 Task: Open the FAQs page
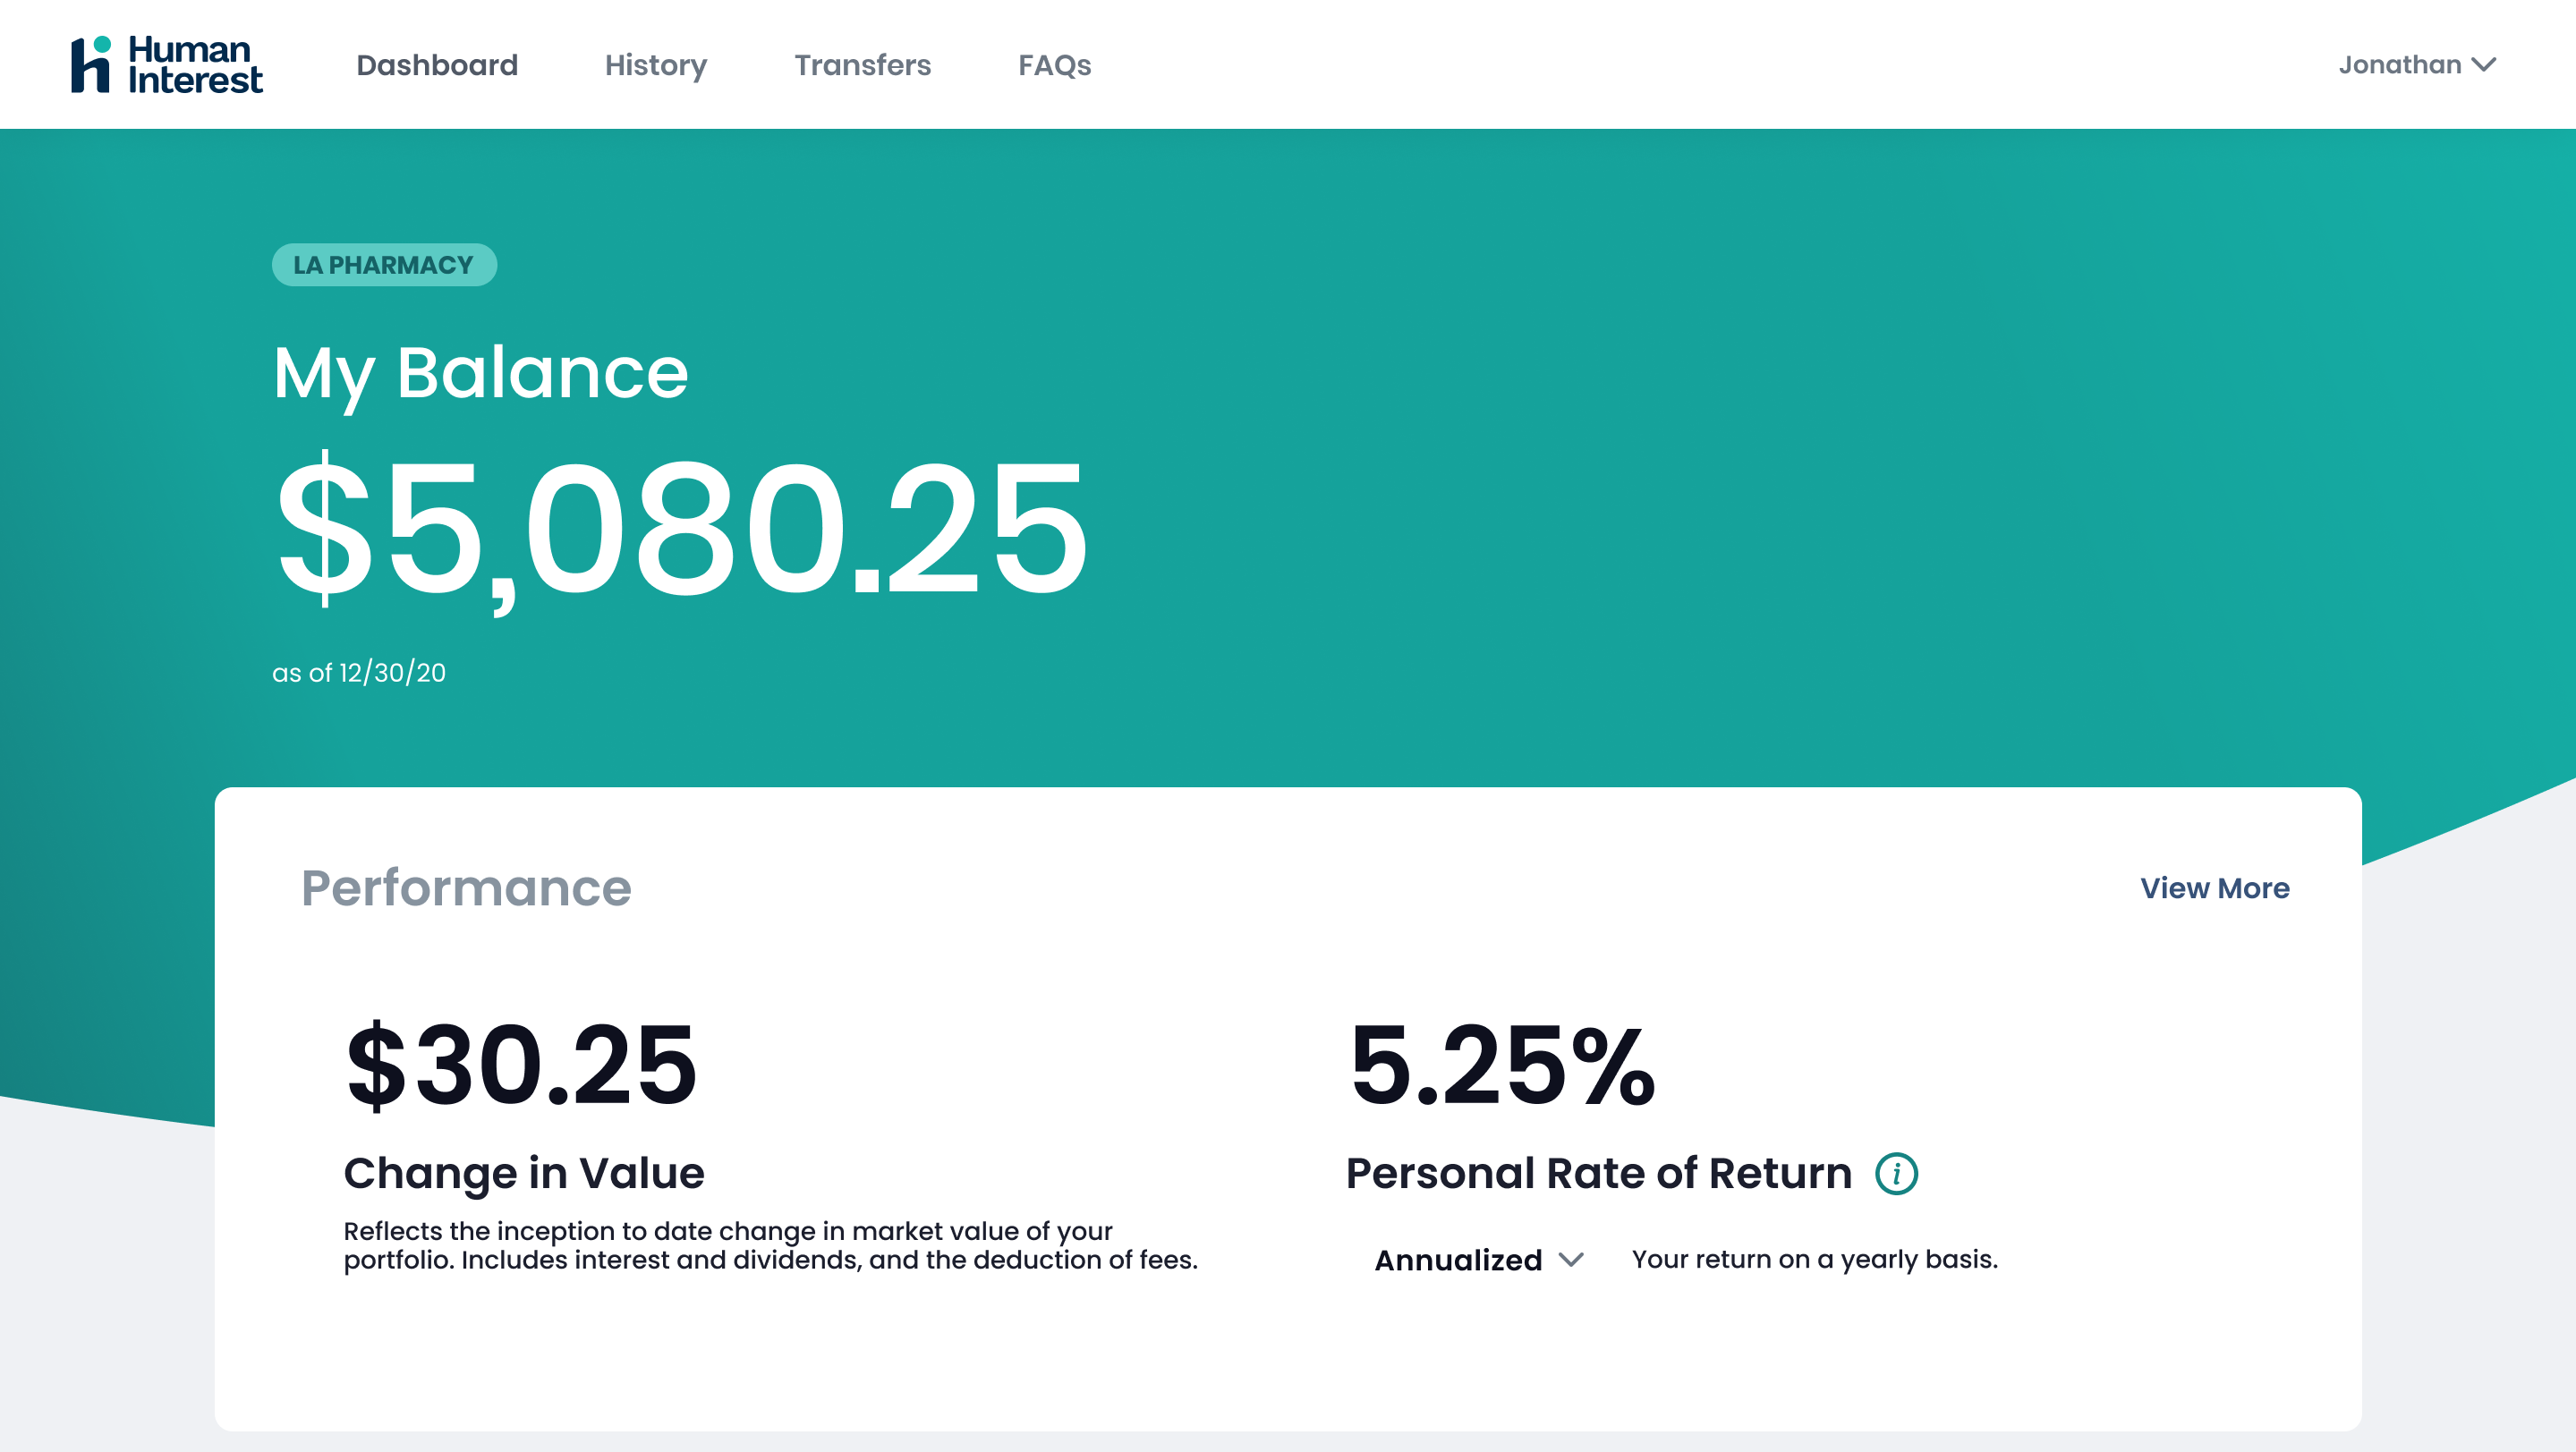[1054, 65]
